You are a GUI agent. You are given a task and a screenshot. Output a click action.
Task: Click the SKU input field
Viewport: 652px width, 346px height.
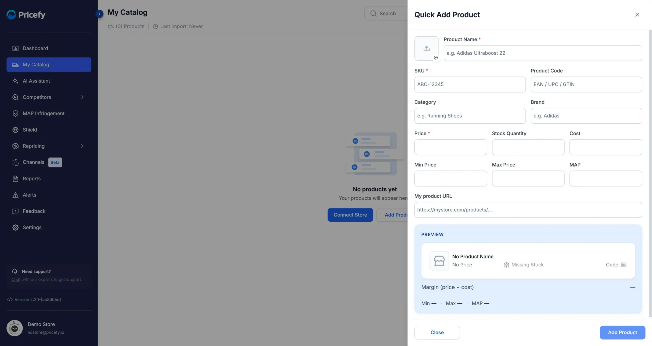point(470,84)
